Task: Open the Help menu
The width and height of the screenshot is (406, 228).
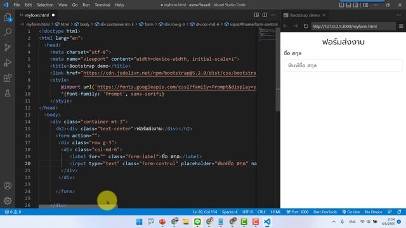Action: (x=119, y=5)
